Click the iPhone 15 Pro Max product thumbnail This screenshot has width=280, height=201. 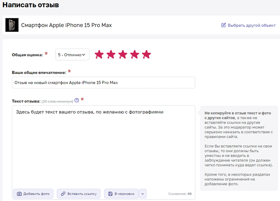pyautogui.click(x=12, y=25)
